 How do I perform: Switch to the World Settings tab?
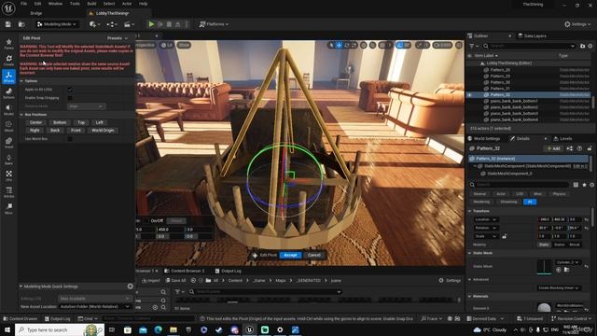pyautogui.click(x=484, y=139)
